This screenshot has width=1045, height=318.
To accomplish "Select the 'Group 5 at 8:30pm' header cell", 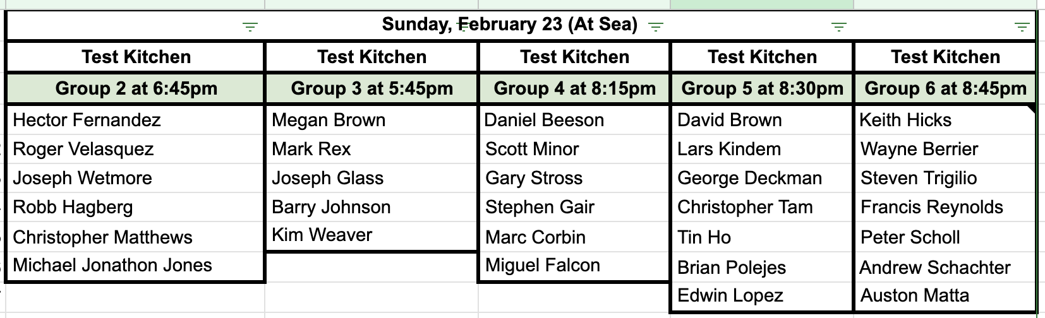I will pyautogui.click(x=762, y=88).
